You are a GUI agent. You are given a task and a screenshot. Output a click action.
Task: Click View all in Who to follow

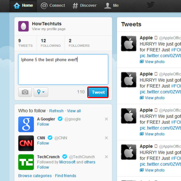(x=74, y=111)
